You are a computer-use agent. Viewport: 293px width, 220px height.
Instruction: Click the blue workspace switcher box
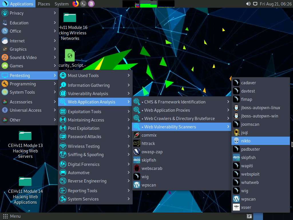[258, 217]
